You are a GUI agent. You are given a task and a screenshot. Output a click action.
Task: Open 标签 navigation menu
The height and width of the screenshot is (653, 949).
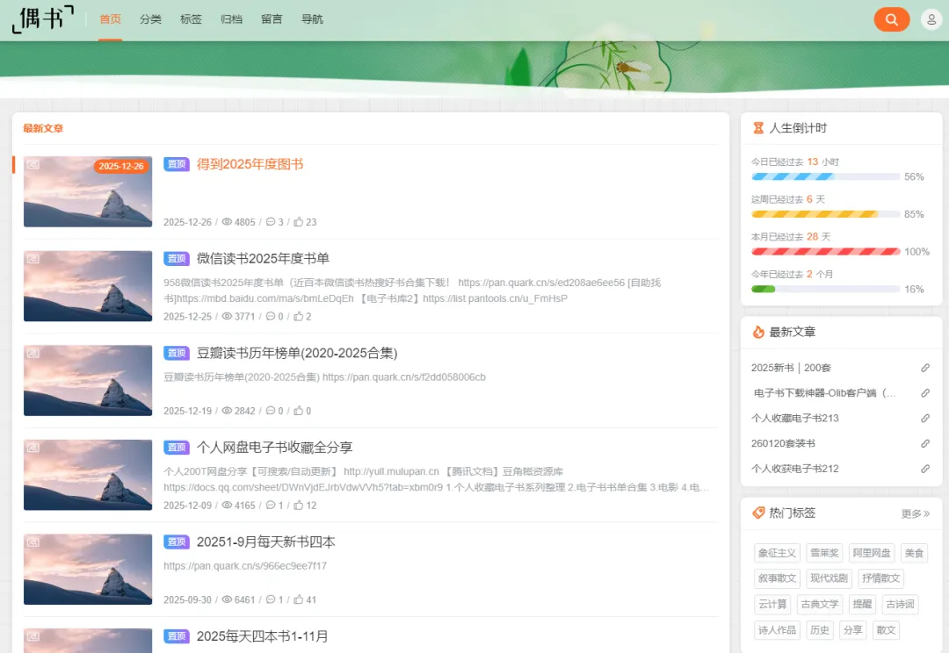coord(192,19)
